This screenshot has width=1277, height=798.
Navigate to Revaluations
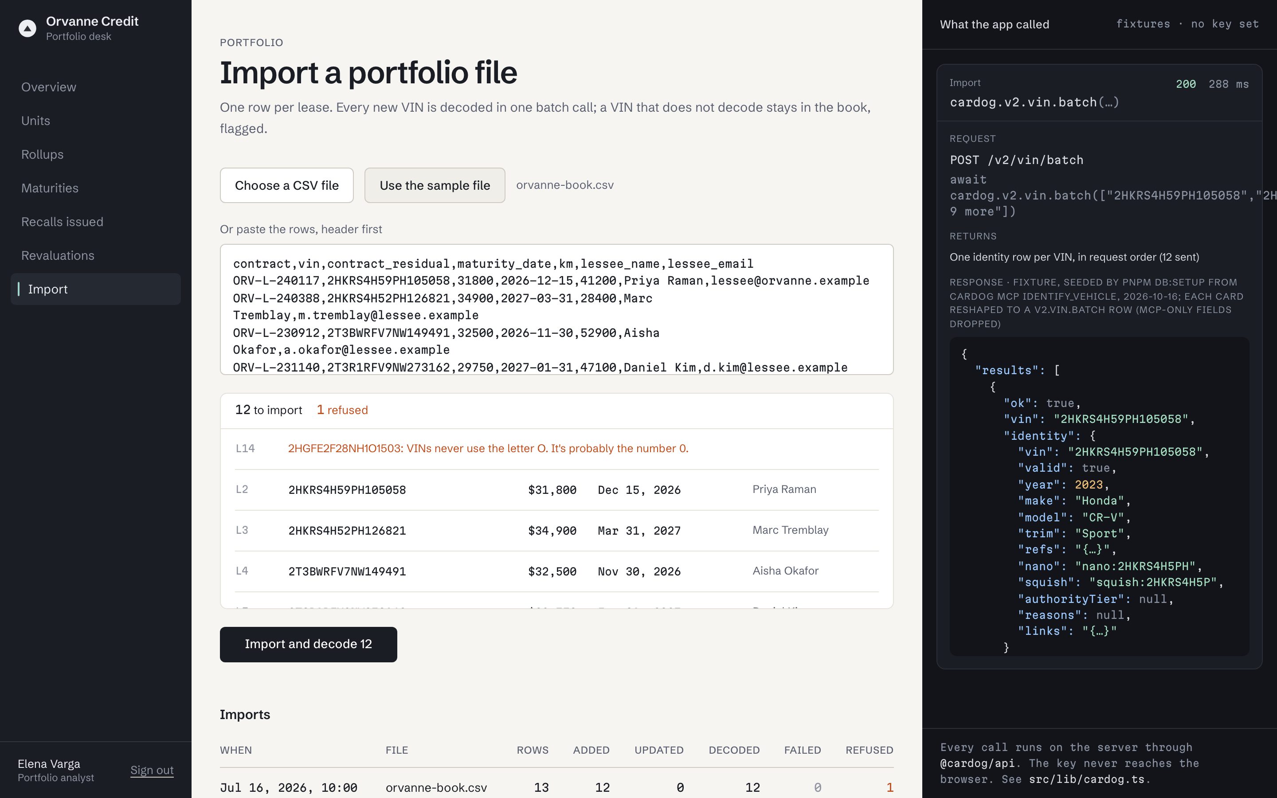(58, 256)
